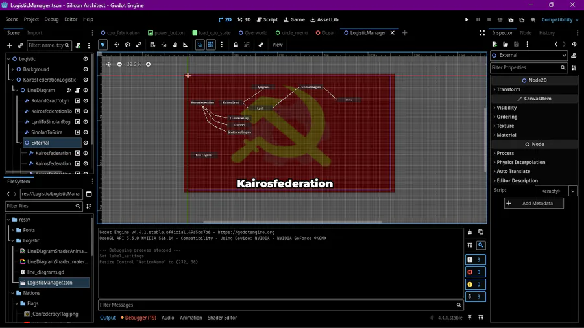Zoom in the viewport with plus

(x=148, y=64)
